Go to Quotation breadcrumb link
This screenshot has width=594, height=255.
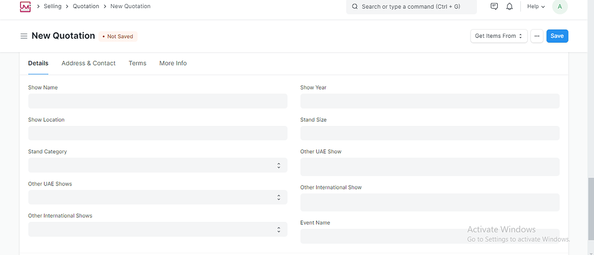[85, 6]
